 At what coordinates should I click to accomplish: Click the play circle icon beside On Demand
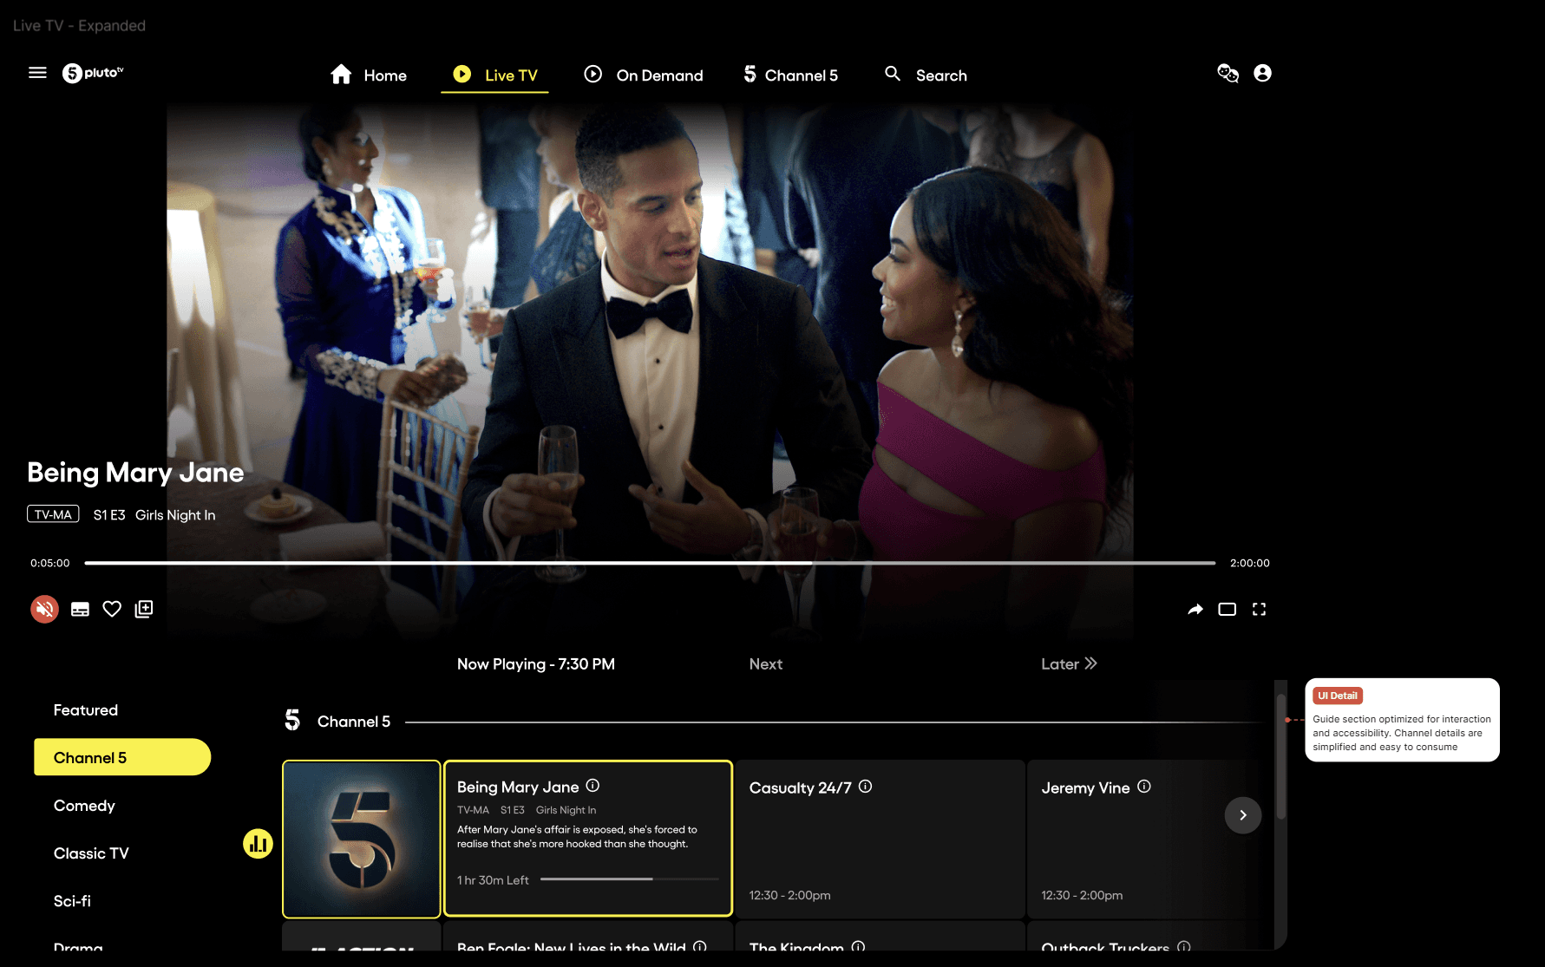(593, 75)
